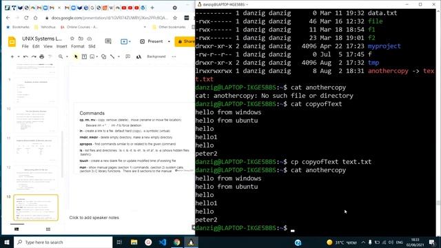Open File Explorer from the taskbar
This screenshot has width=441, height=248.
tap(134, 242)
